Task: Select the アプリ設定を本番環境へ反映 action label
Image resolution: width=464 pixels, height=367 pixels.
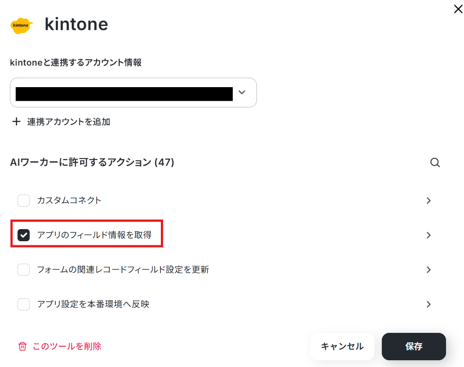Action: pyautogui.click(x=93, y=304)
